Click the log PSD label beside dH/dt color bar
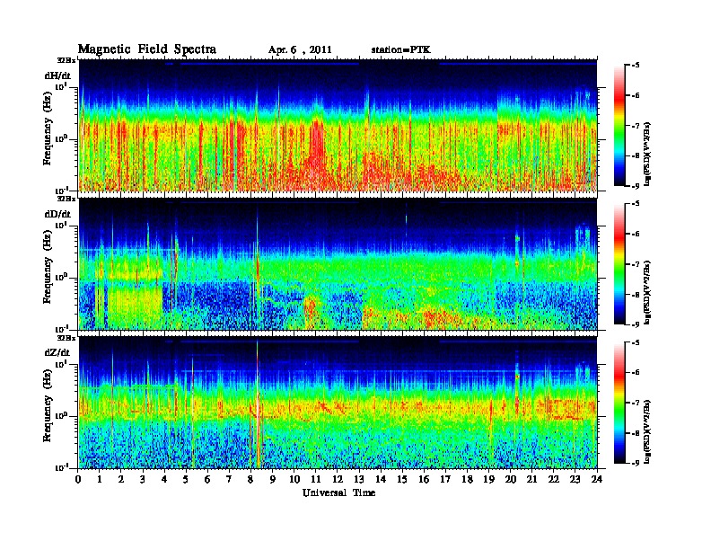Image resolution: width=711 pixels, height=550 pixels. coord(647,154)
